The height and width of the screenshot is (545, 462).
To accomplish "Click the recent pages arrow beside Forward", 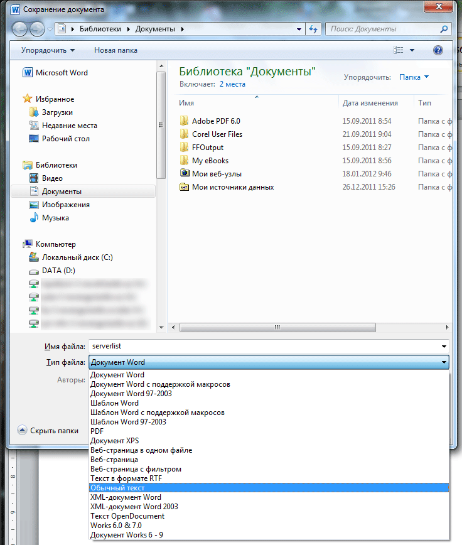I will pyautogui.click(x=50, y=29).
